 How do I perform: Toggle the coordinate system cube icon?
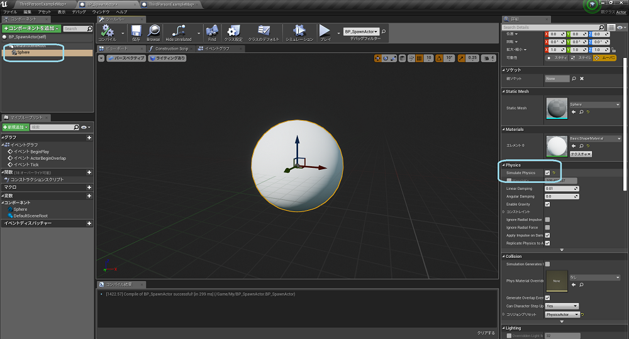[403, 58]
